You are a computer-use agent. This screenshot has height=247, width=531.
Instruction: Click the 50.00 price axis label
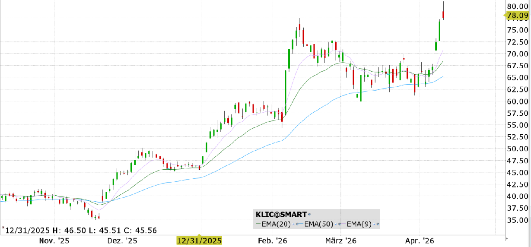518,149
